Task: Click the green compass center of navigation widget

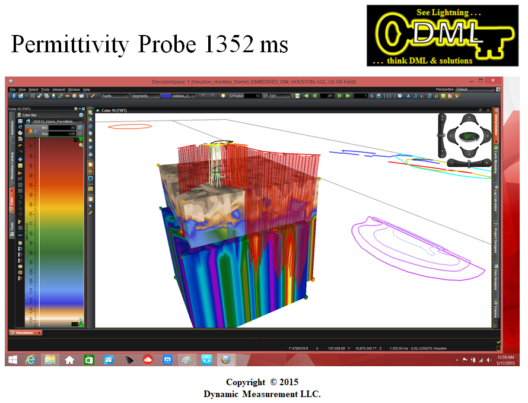Action: (469, 136)
